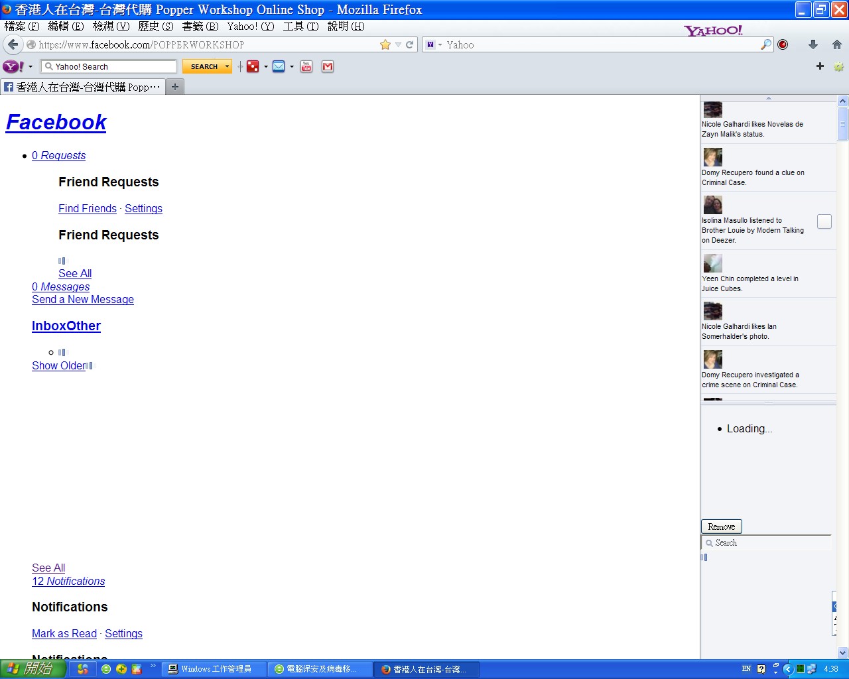The image size is (849, 679).
Task: Expand the Yahoo logo dropdown arrow
Action: point(31,67)
